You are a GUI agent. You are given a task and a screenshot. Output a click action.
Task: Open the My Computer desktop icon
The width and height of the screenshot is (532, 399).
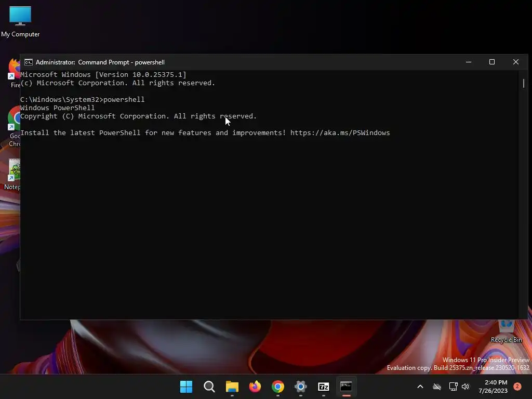20,22
